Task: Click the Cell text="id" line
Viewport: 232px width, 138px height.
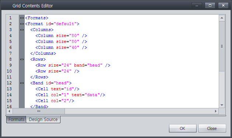Action: click(x=58, y=89)
